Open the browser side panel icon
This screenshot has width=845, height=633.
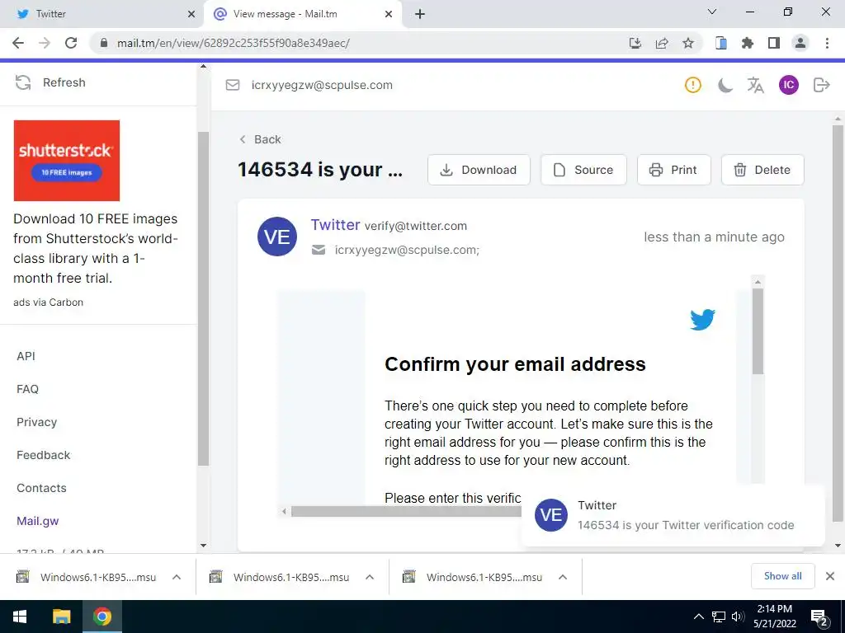click(x=774, y=43)
